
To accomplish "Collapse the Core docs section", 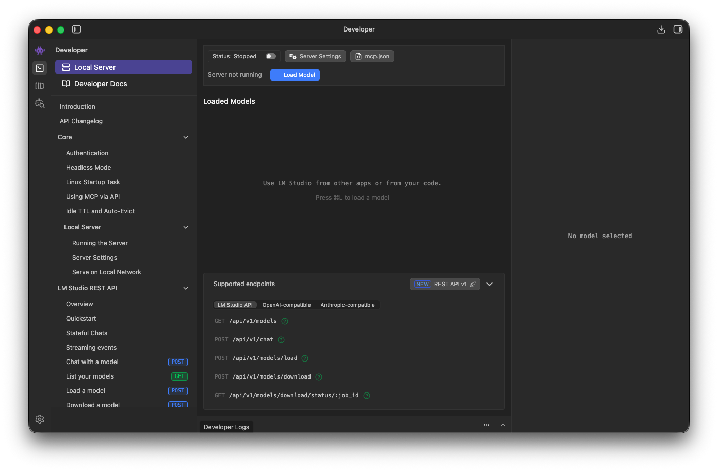I will (x=186, y=137).
